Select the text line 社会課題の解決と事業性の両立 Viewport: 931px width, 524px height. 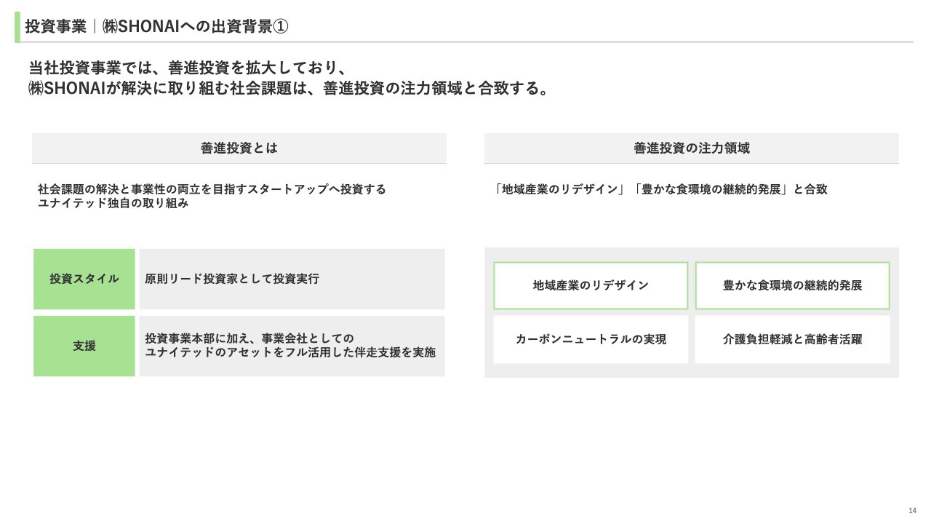point(212,189)
